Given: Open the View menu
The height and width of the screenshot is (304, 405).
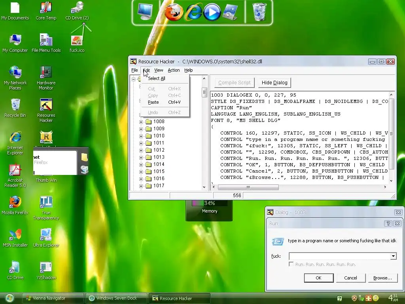Looking at the screenshot, I should [159, 70].
